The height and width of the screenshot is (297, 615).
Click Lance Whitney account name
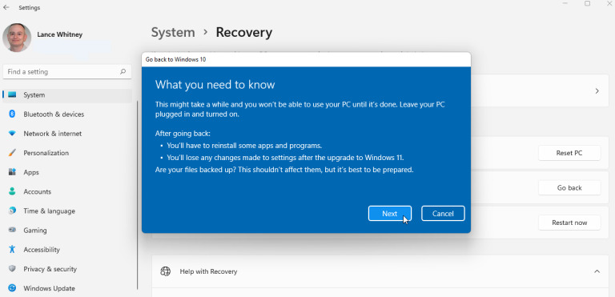59,34
